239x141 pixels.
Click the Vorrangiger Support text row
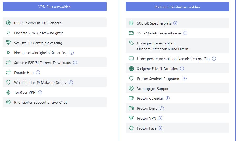[x=153, y=89]
